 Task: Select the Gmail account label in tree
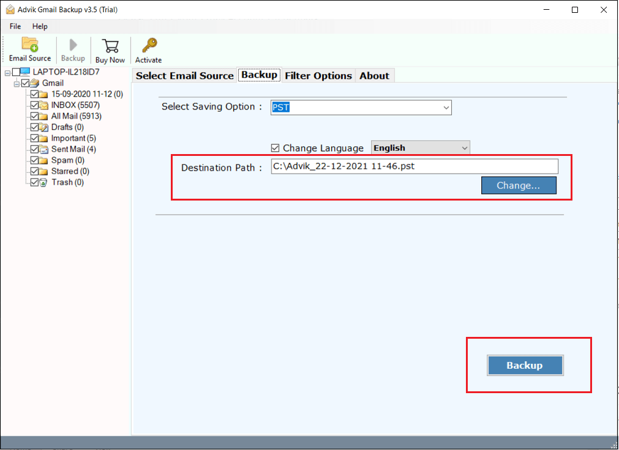pyautogui.click(x=53, y=83)
